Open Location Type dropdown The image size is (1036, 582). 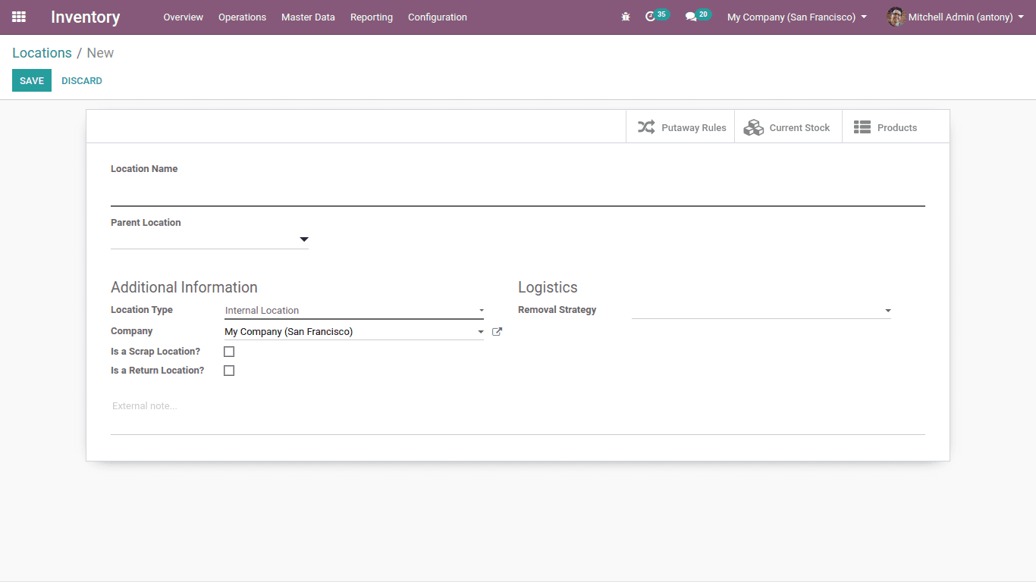tap(354, 311)
